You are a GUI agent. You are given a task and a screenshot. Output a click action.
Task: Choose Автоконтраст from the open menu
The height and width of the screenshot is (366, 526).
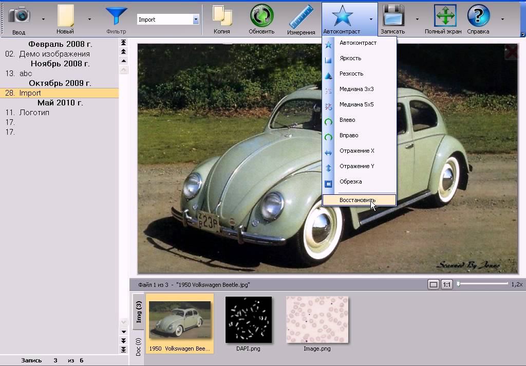(359, 43)
